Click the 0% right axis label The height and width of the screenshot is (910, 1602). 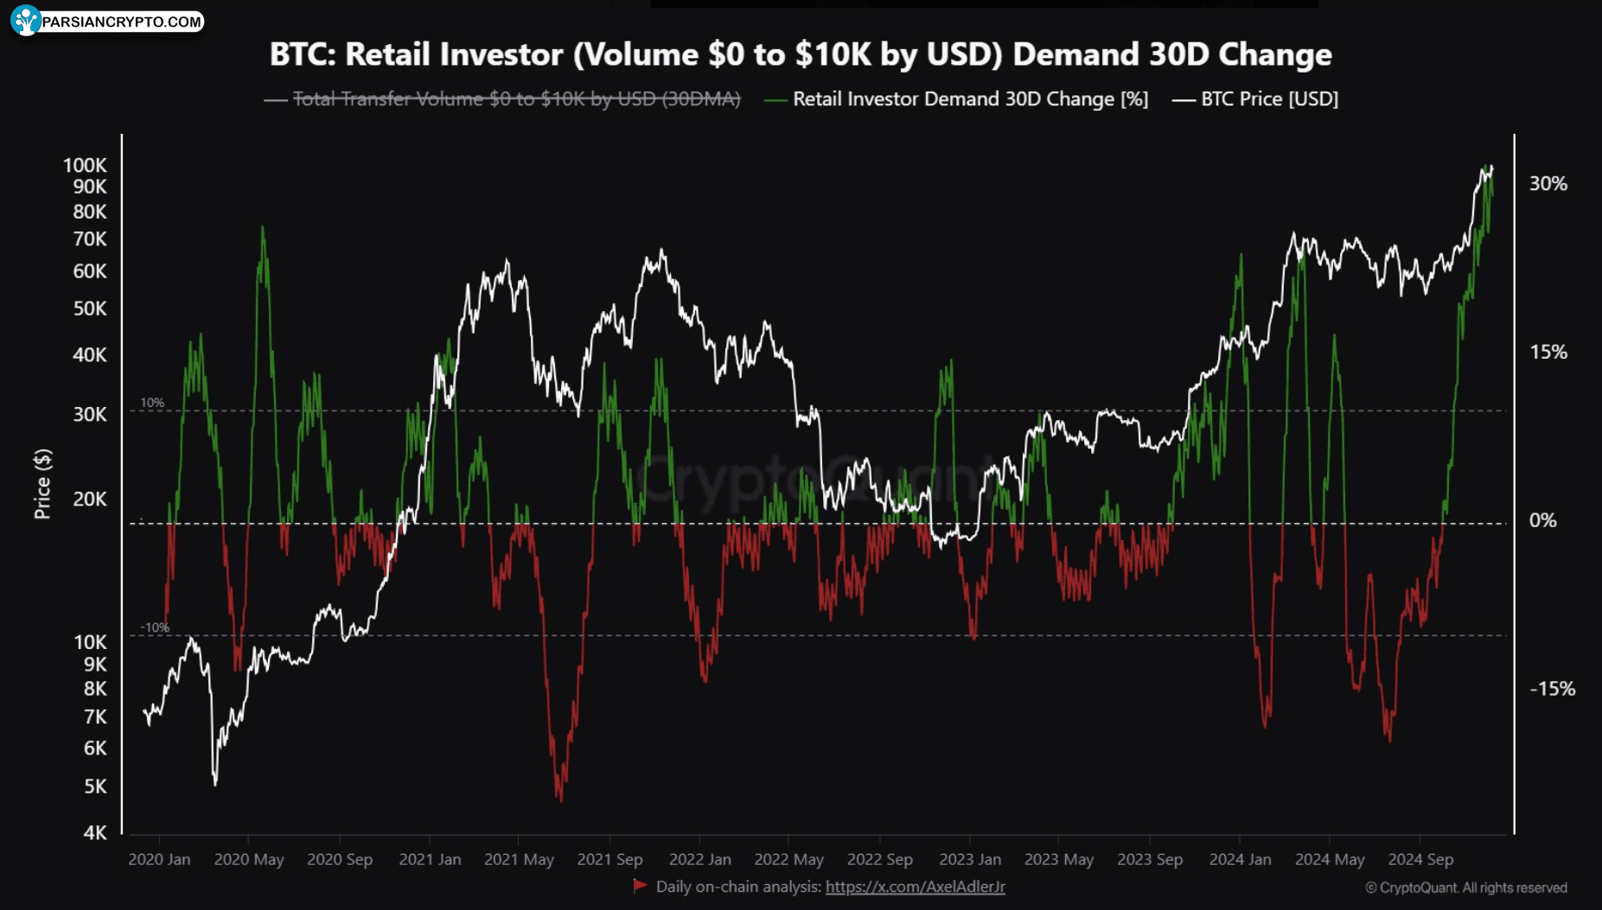coord(1542,520)
